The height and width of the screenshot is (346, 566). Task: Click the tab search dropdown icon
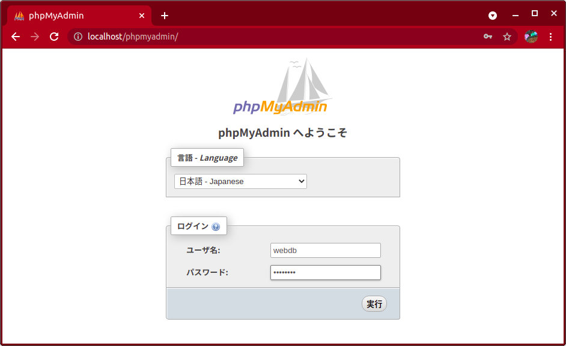[x=493, y=16]
